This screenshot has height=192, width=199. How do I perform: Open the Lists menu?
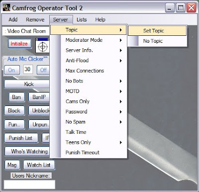[x=82, y=19]
